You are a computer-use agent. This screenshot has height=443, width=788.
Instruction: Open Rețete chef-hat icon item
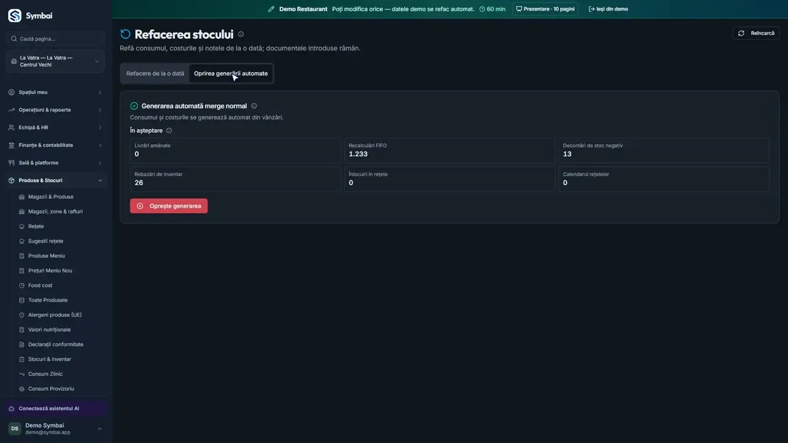point(22,226)
